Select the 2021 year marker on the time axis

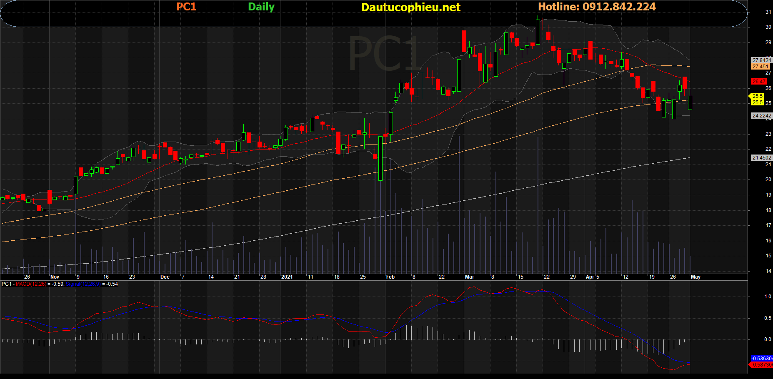[x=287, y=277]
